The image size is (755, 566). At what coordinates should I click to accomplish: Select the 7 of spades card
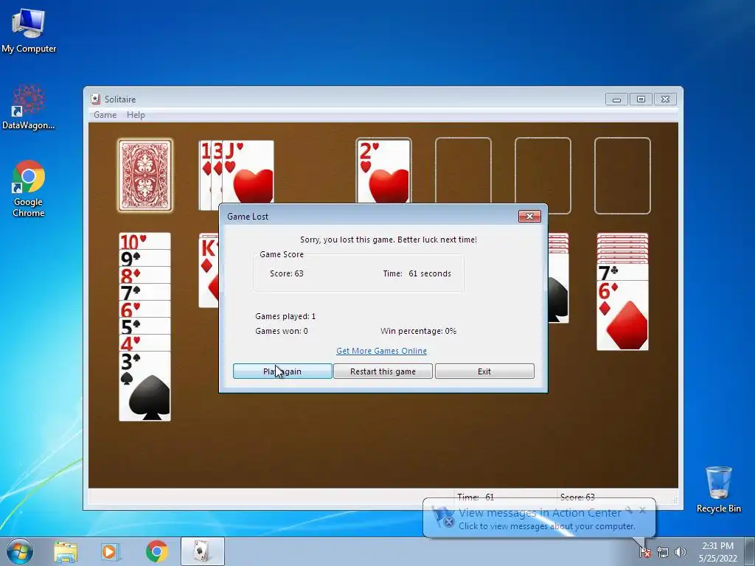click(145, 292)
